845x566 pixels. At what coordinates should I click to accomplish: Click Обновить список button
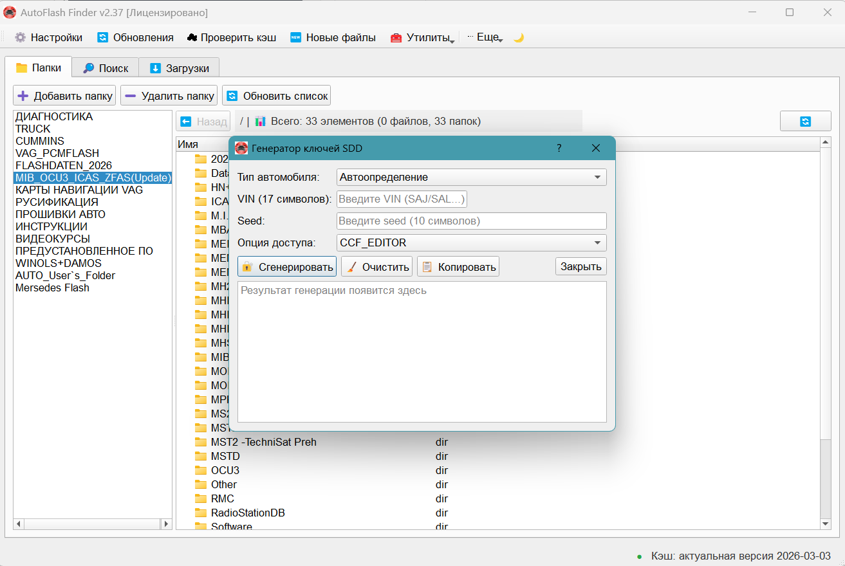click(x=277, y=96)
